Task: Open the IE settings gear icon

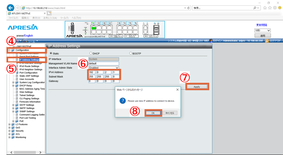Action: click(274, 7)
